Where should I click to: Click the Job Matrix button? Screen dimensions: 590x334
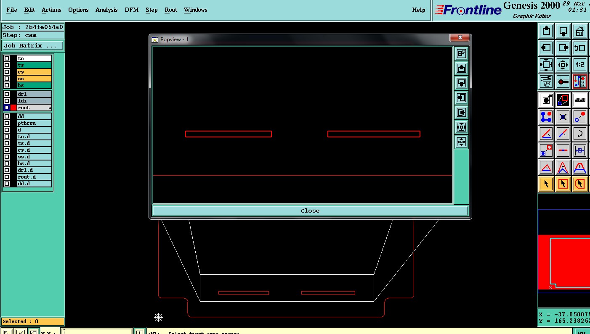[x=33, y=45]
